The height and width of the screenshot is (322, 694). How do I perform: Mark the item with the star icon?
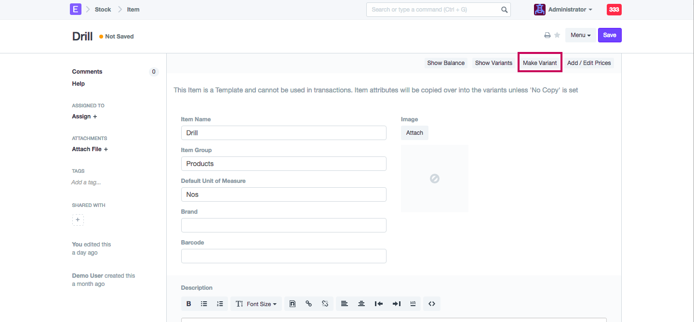(557, 35)
